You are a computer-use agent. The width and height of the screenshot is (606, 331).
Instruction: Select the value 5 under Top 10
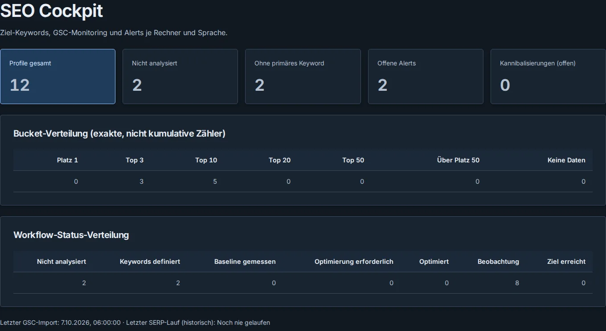[215, 182]
